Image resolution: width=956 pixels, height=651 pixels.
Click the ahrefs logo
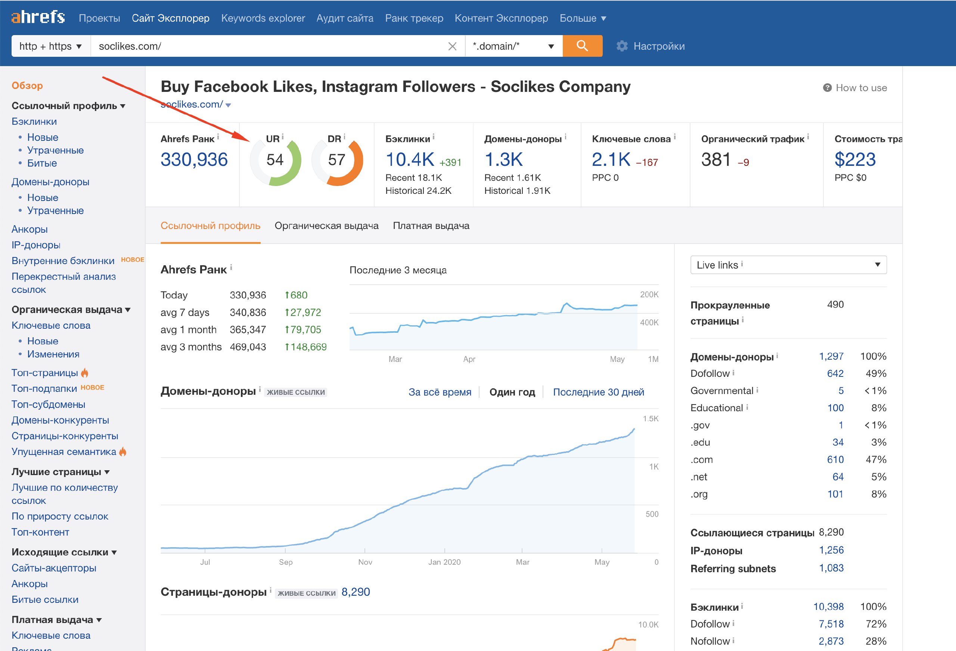(38, 17)
